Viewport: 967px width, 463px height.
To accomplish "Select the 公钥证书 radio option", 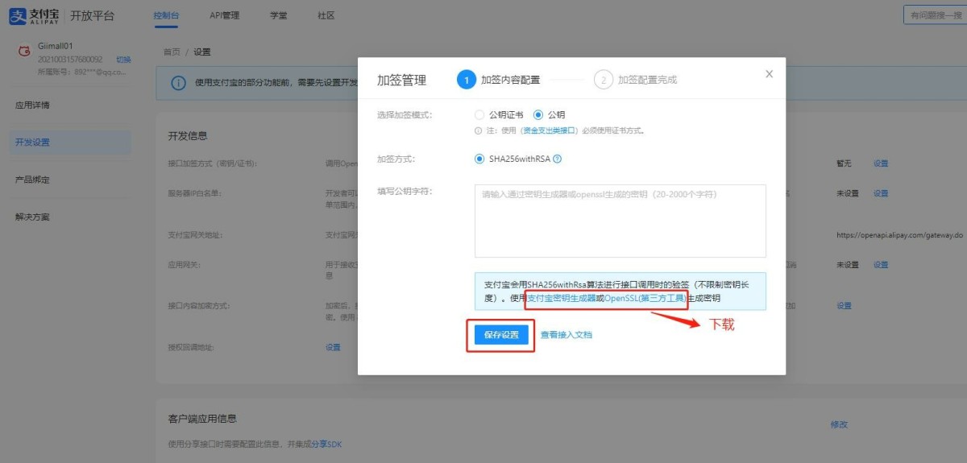I will [x=479, y=115].
